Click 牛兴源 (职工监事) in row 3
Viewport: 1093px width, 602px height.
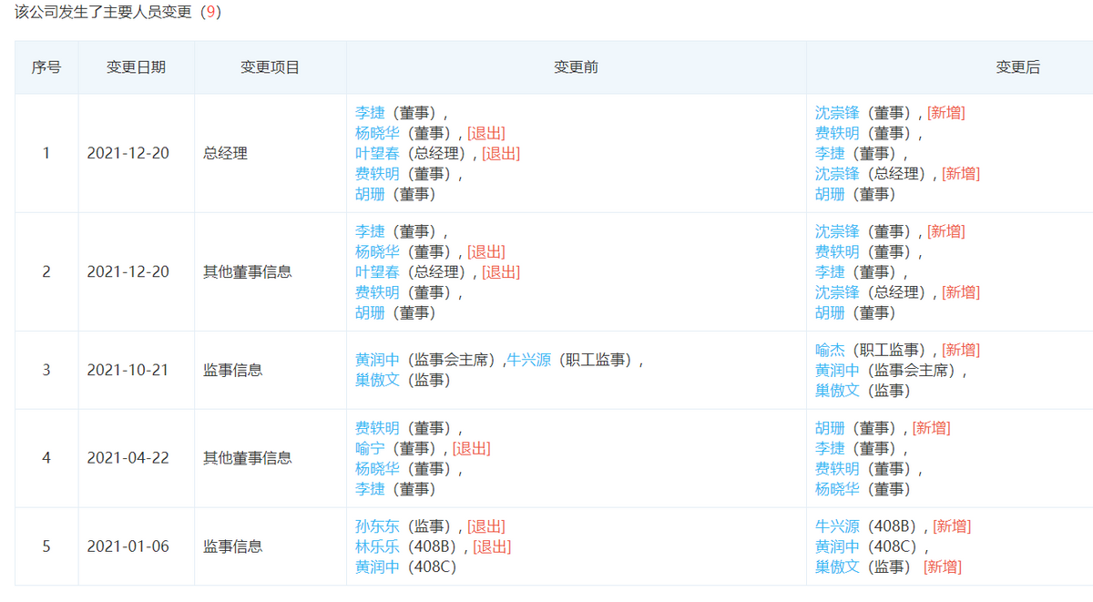coord(529,360)
